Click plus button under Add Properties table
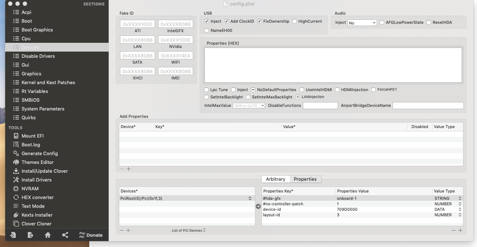The image size is (477, 247). [x=128, y=169]
